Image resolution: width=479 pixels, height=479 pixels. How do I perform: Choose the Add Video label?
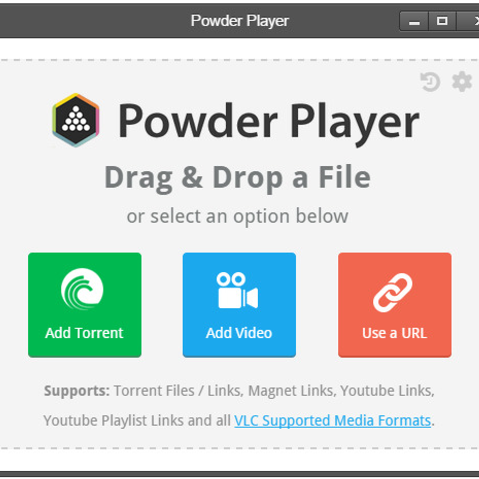pyautogui.click(x=239, y=333)
